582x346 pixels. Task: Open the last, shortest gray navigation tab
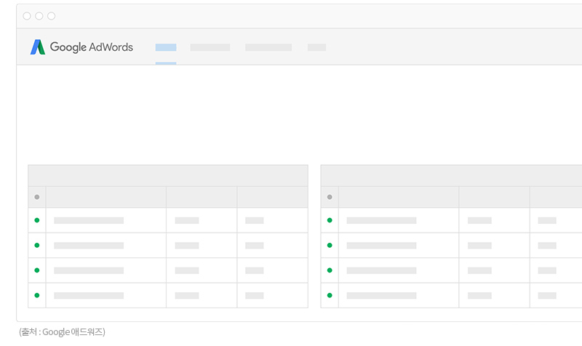tap(316, 47)
